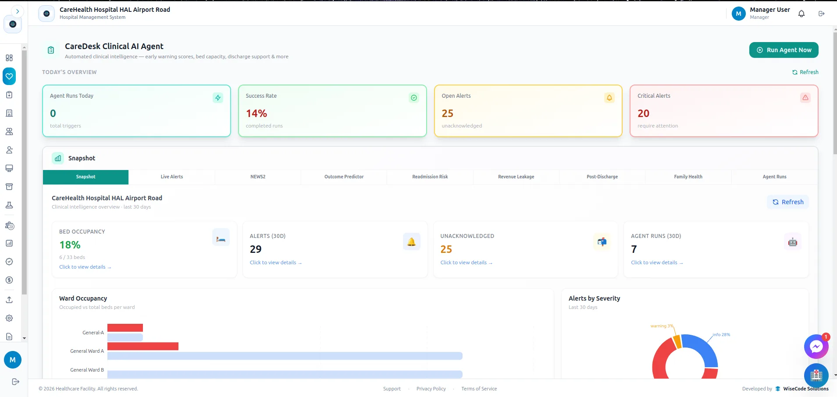The width and height of the screenshot is (837, 397).
Task: Open the Agent Runs tab
Action: (774, 177)
